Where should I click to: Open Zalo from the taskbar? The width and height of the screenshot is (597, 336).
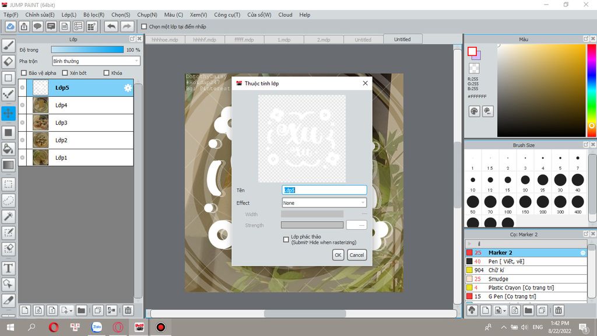pyautogui.click(x=97, y=327)
